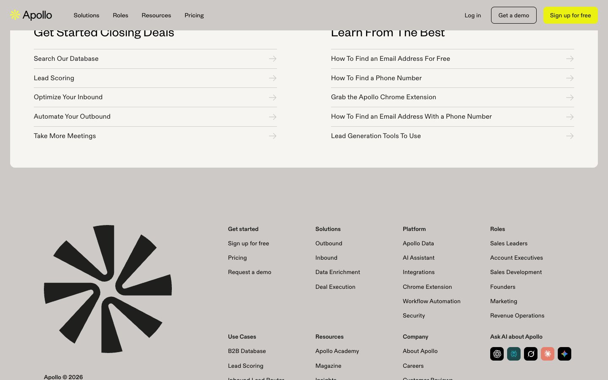Click the arrow beside Take More Meetings

click(x=273, y=136)
